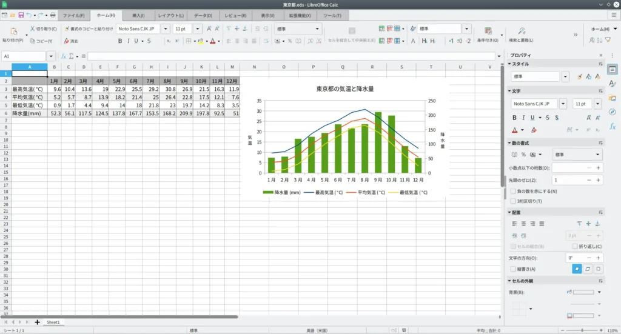Enable 3桁区切り checkbox

(513, 201)
